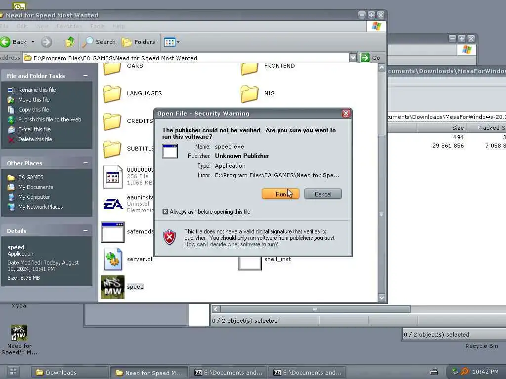
Task: Toggle Always ask before opening this file
Action: pos(165,212)
